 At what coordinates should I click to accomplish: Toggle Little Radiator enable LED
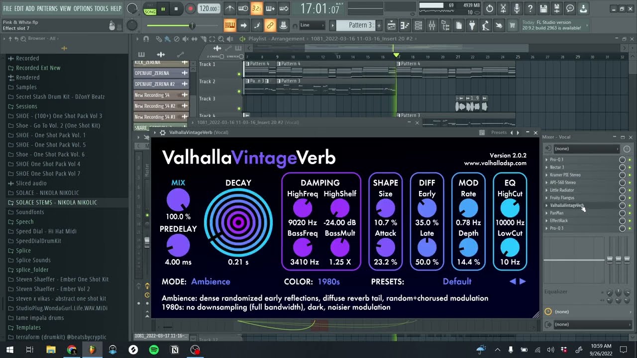click(630, 190)
